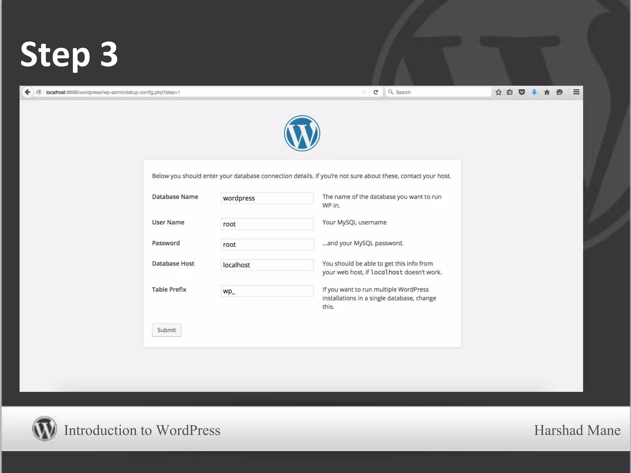The height and width of the screenshot is (473, 631).
Task: Click the site identity globe icon
Action: [x=39, y=92]
